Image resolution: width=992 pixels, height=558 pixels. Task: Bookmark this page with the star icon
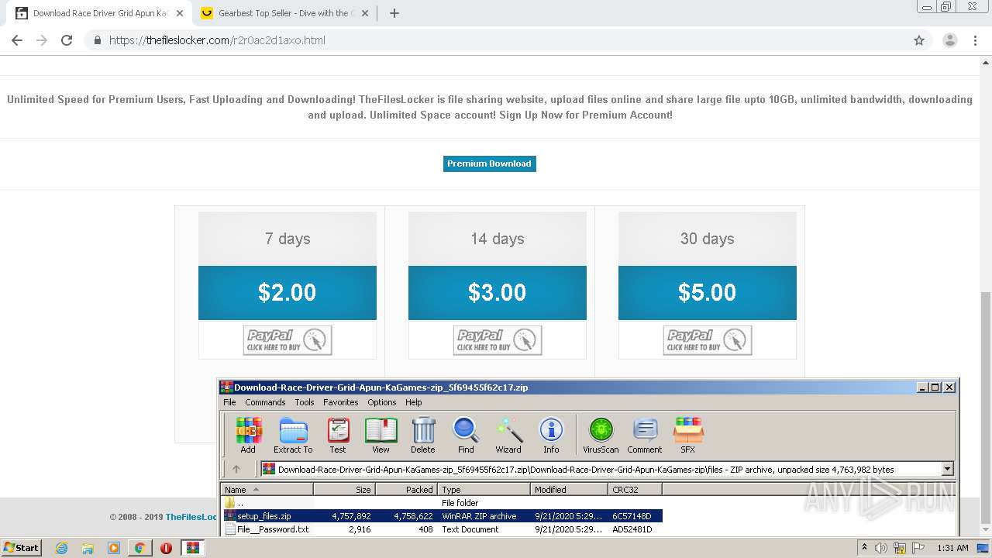coord(919,40)
